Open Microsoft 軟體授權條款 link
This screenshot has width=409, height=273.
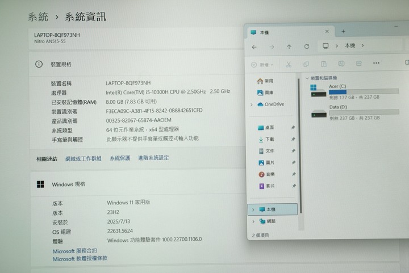tap(80, 259)
